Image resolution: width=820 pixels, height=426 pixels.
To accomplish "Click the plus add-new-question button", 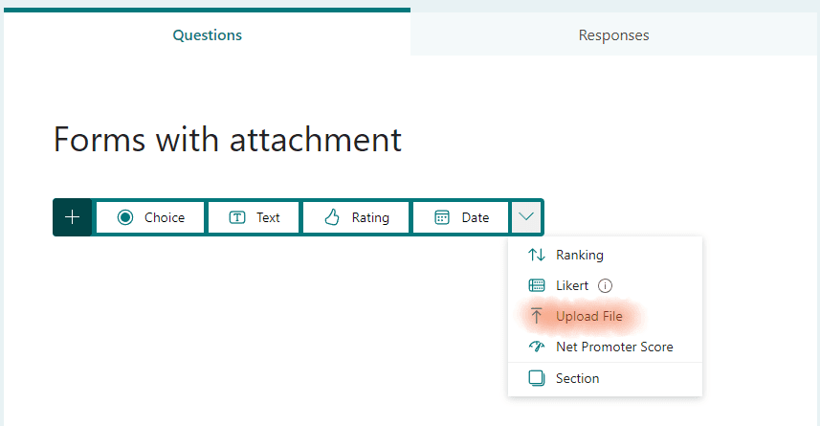I will (73, 217).
